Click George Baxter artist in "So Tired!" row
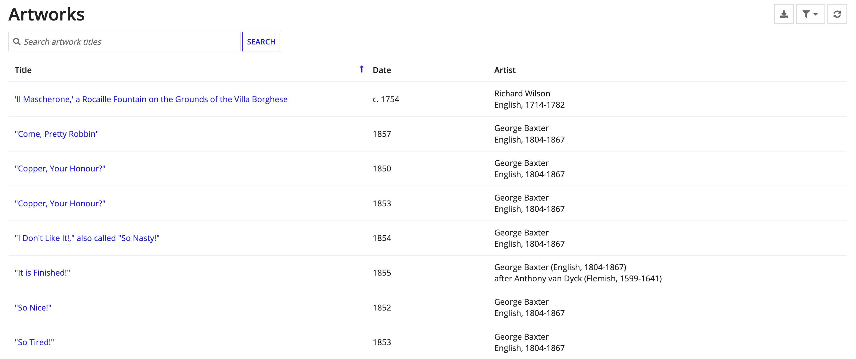This screenshot has width=856, height=359. [521, 336]
